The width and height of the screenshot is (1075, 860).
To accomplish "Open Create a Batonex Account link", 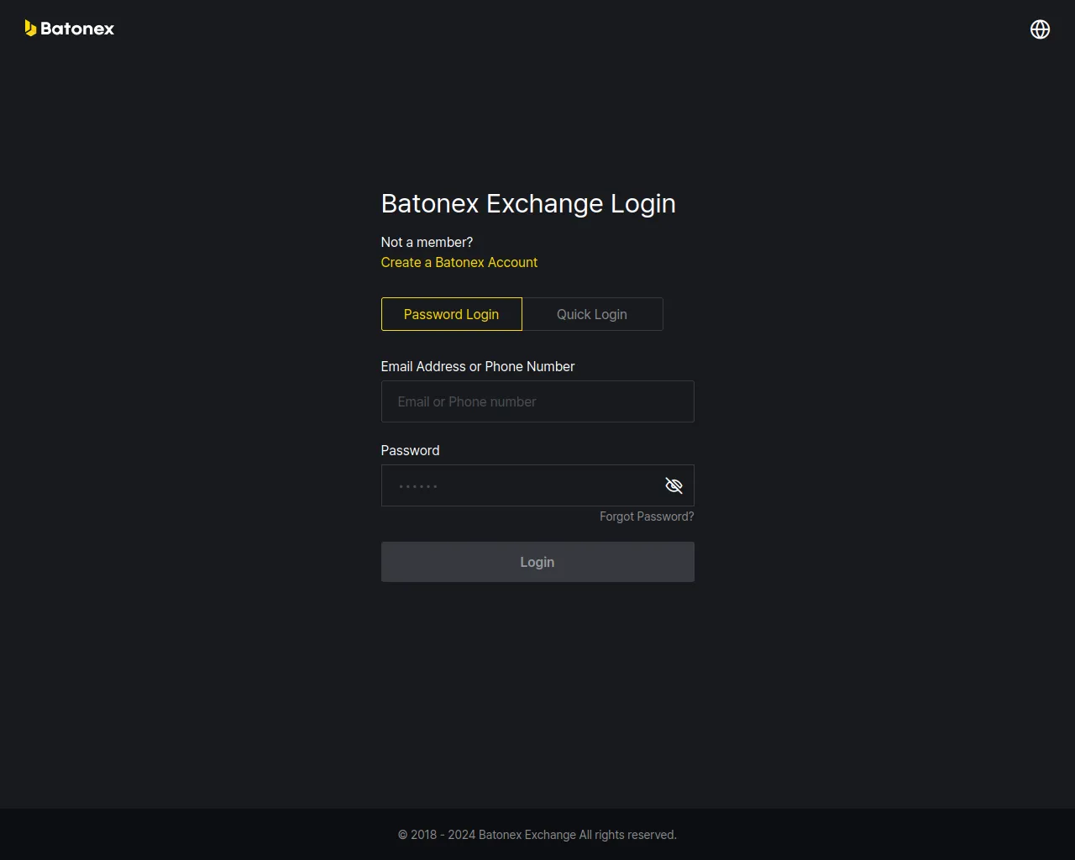I will pyautogui.click(x=459, y=262).
